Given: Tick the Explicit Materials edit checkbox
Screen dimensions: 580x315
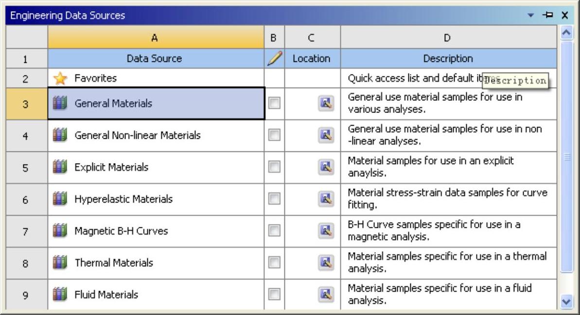Looking at the screenshot, I should click(x=274, y=167).
